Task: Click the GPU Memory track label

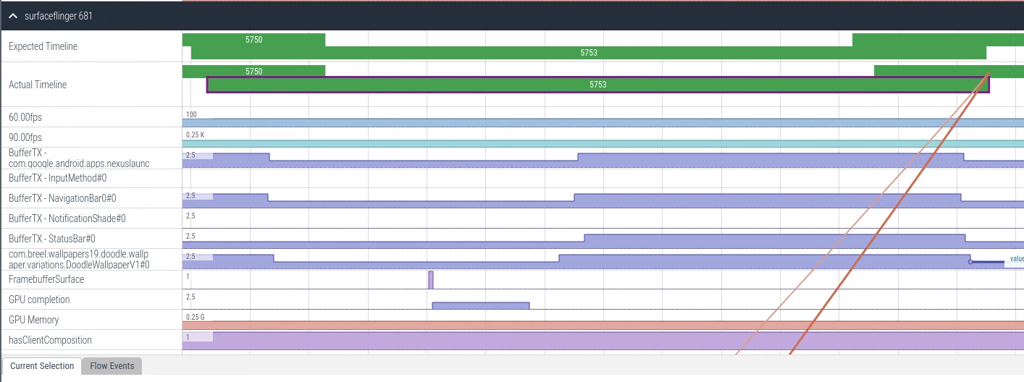Action: (x=34, y=320)
